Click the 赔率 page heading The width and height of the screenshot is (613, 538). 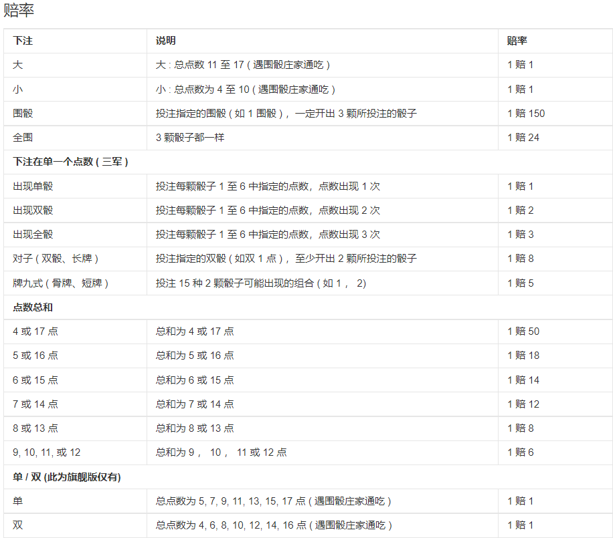pos(19,10)
